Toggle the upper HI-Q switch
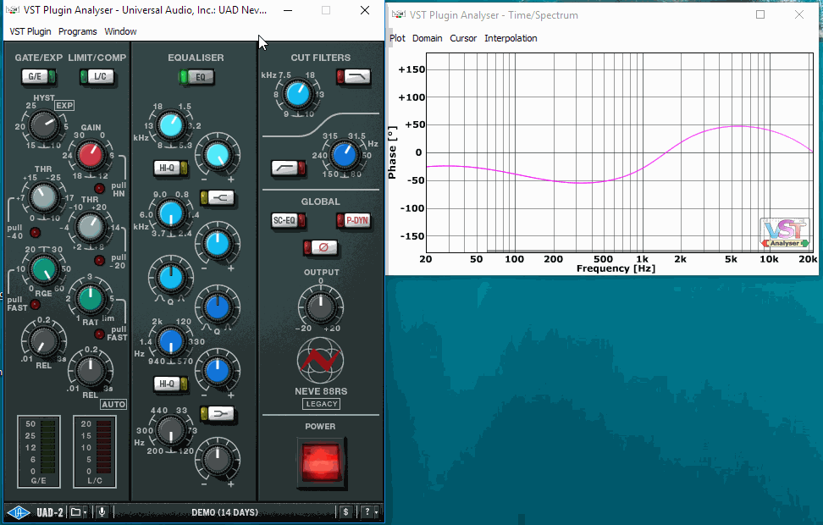The image size is (823, 525). pos(170,168)
